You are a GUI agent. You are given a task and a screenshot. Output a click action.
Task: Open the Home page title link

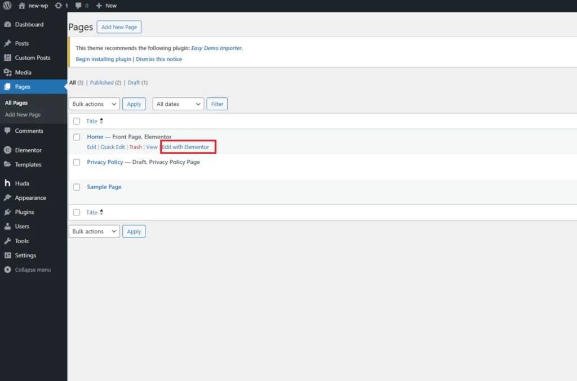95,137
